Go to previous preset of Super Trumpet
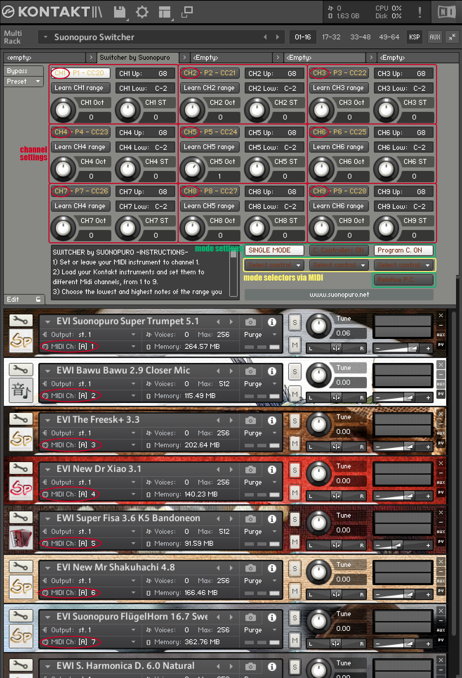 pos(218,321)
